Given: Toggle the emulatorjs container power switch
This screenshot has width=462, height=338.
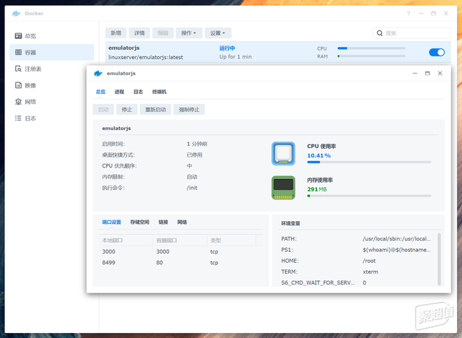Looking at the screenshot, I should 437,53.
